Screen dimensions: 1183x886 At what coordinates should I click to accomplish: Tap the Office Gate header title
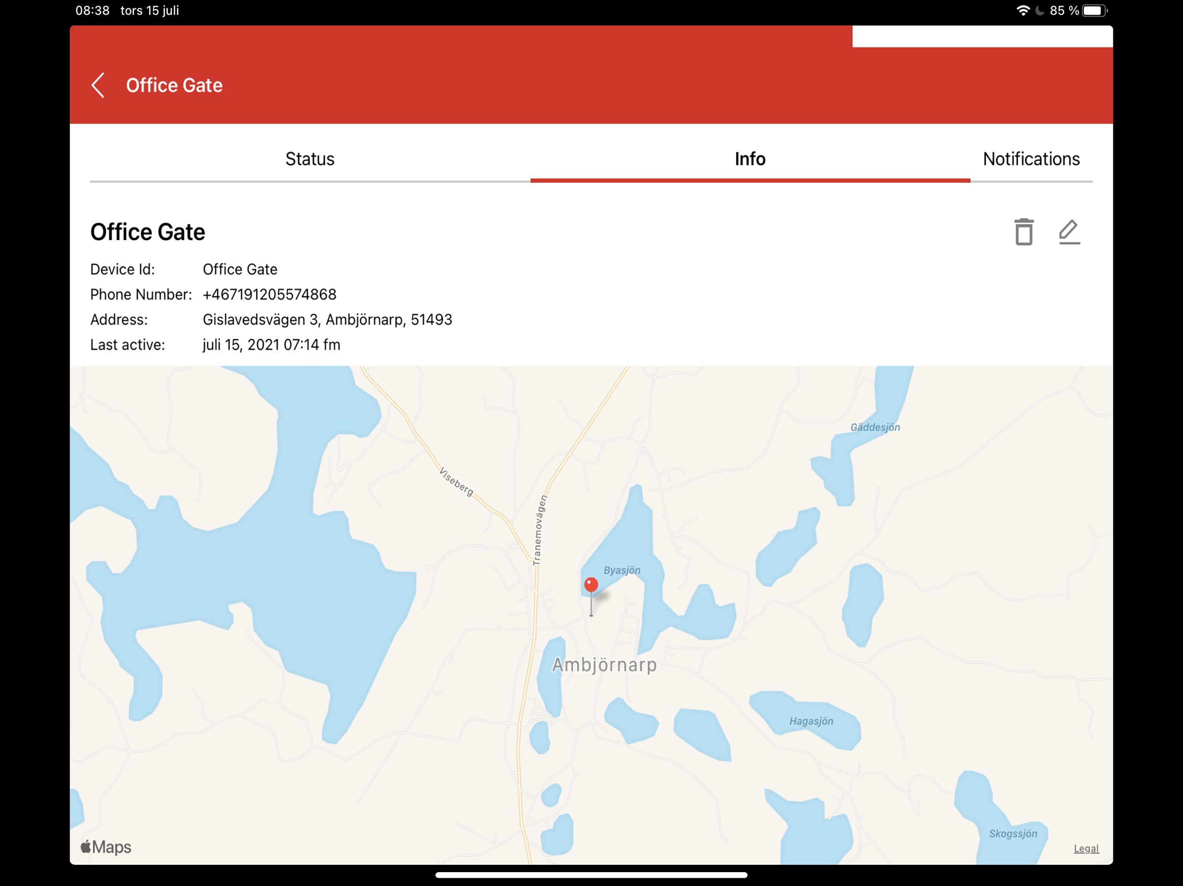tap(174, 86)
